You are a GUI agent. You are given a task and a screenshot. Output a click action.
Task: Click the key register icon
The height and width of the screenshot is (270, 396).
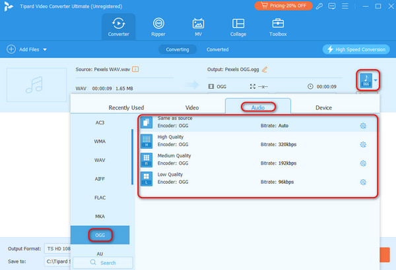[319, 6]
